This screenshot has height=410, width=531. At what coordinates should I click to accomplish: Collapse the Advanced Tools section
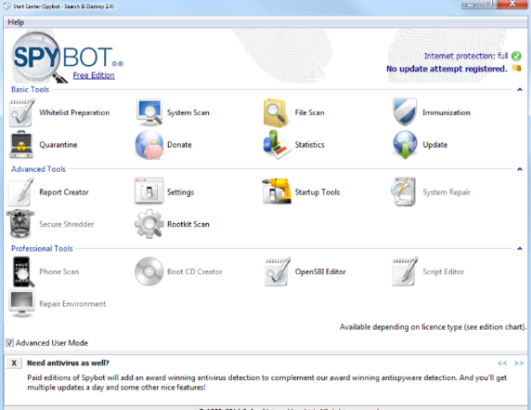pyautogui.click(x=520, y=169)
